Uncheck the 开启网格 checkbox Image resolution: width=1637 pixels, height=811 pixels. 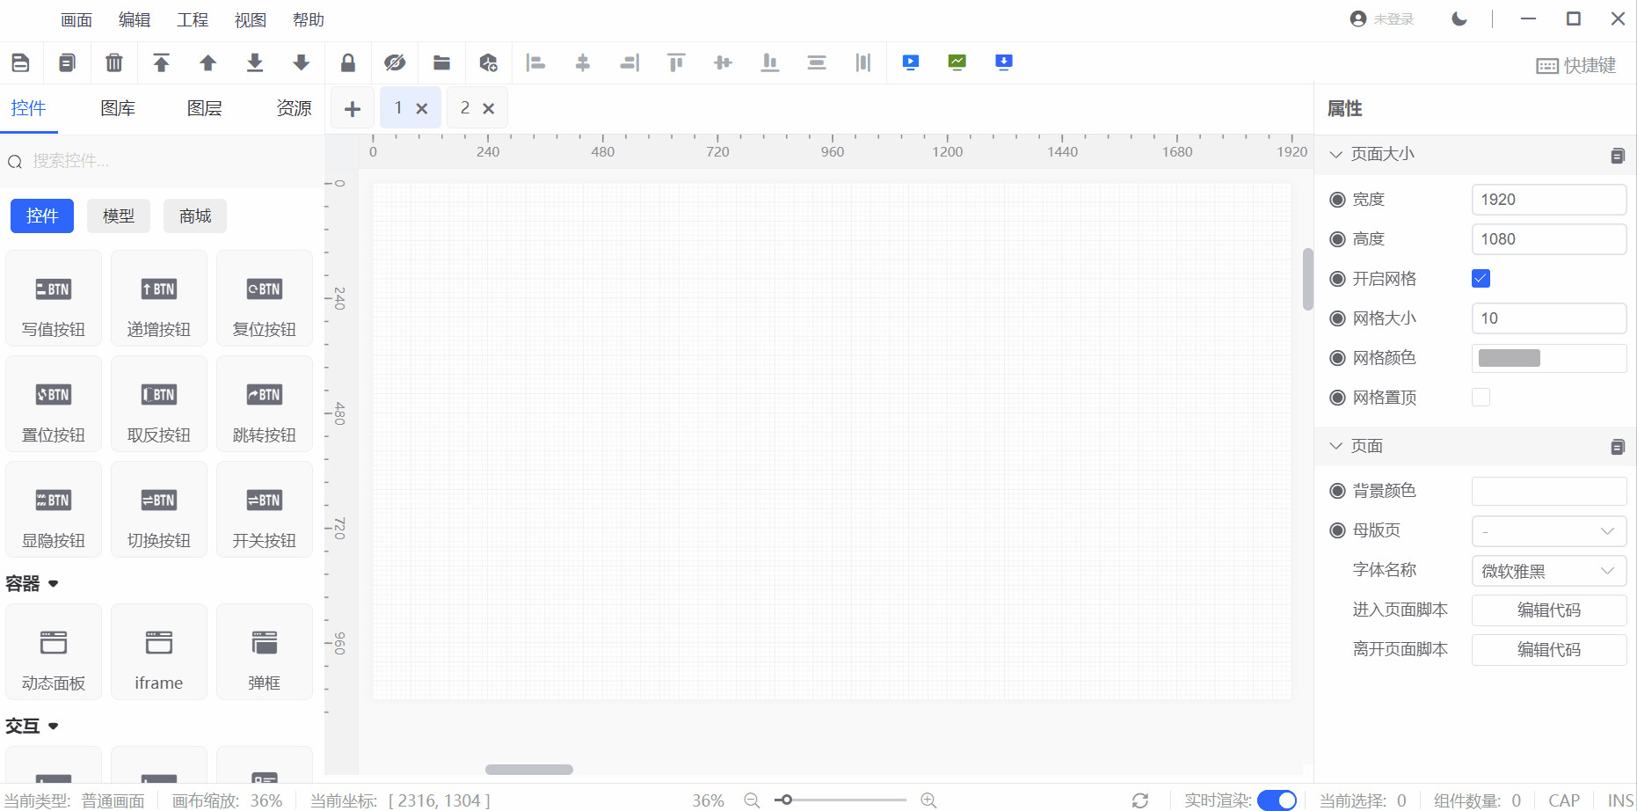click(1481, 279)
